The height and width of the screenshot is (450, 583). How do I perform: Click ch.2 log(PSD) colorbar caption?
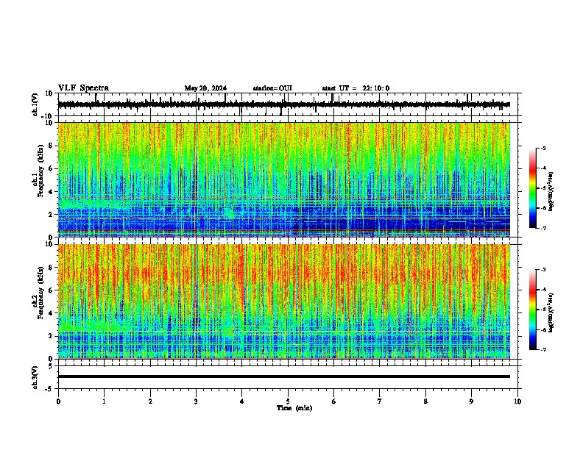coord(551,313)
